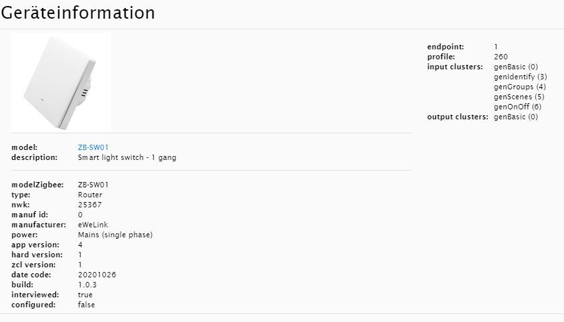
Task: Click the configured value false
Action: pyautogui.click(x=87, y=305)
